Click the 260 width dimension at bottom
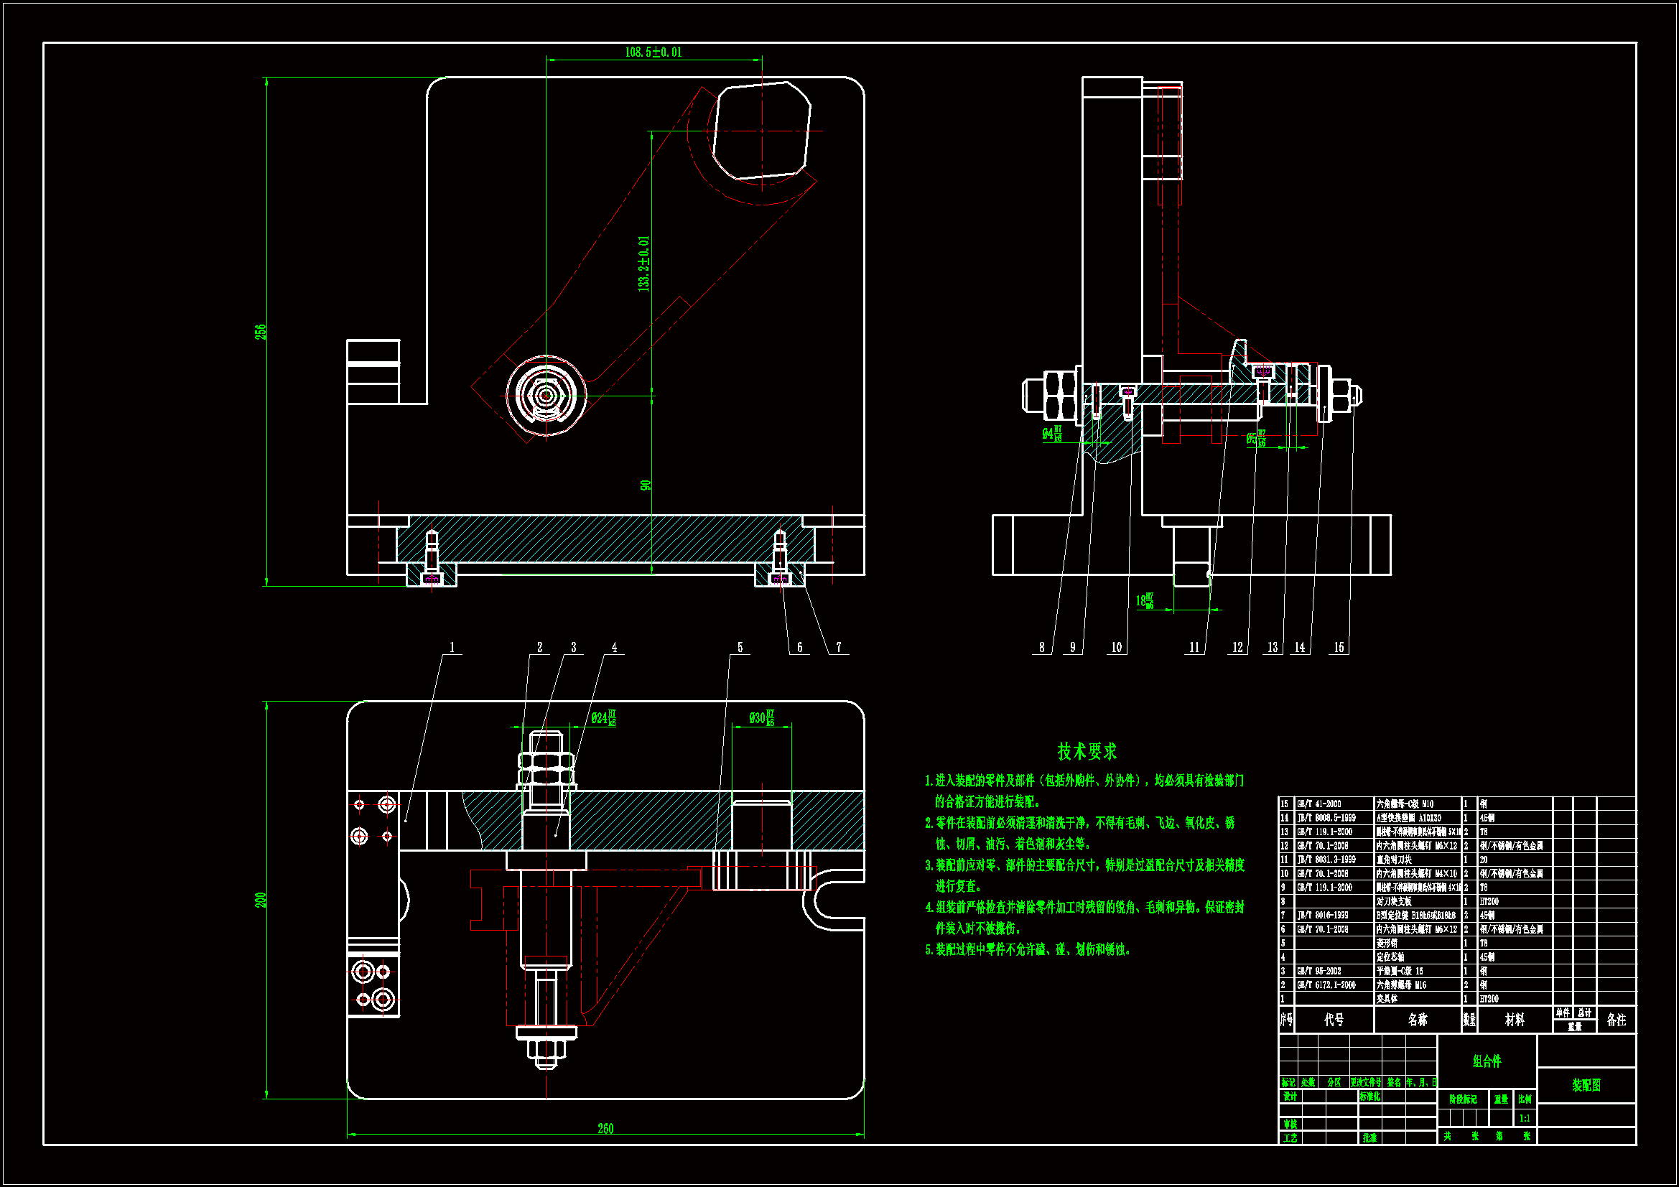This screenshot has width=1679, height=1187. pyautogui.click(x=605, y=1129)
